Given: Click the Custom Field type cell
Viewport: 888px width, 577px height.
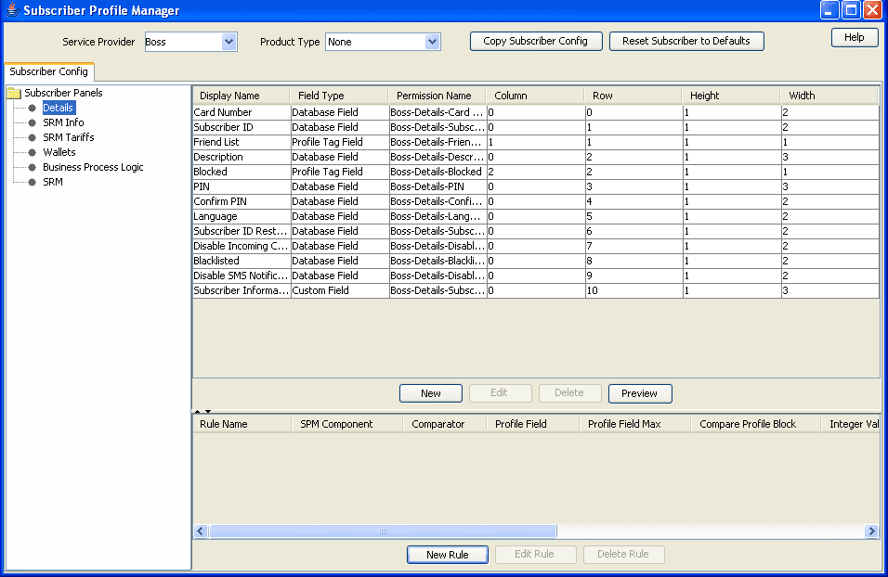Looking at the screenshot, I should click(x=340, y=290).
